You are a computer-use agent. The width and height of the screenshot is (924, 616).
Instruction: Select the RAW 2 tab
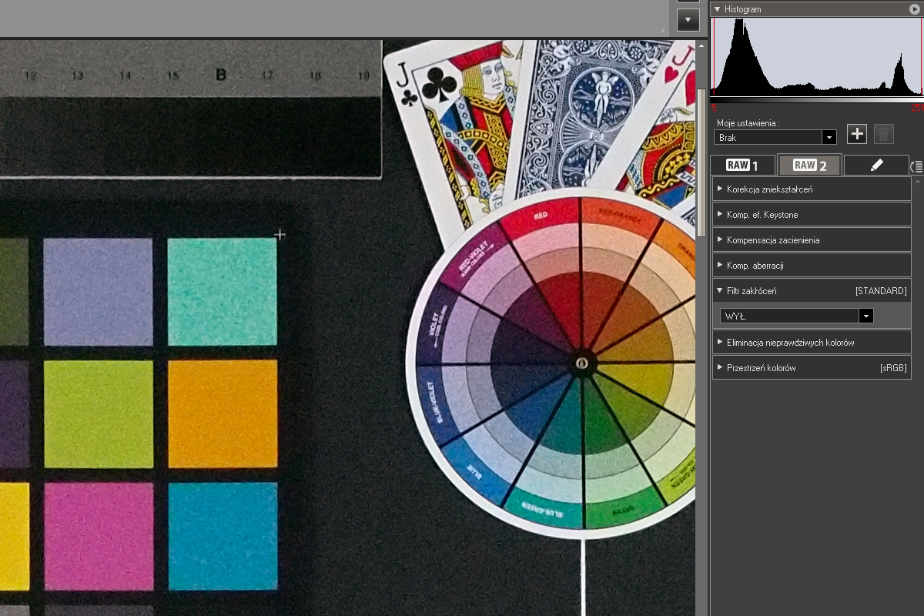[x=810, y=165]
